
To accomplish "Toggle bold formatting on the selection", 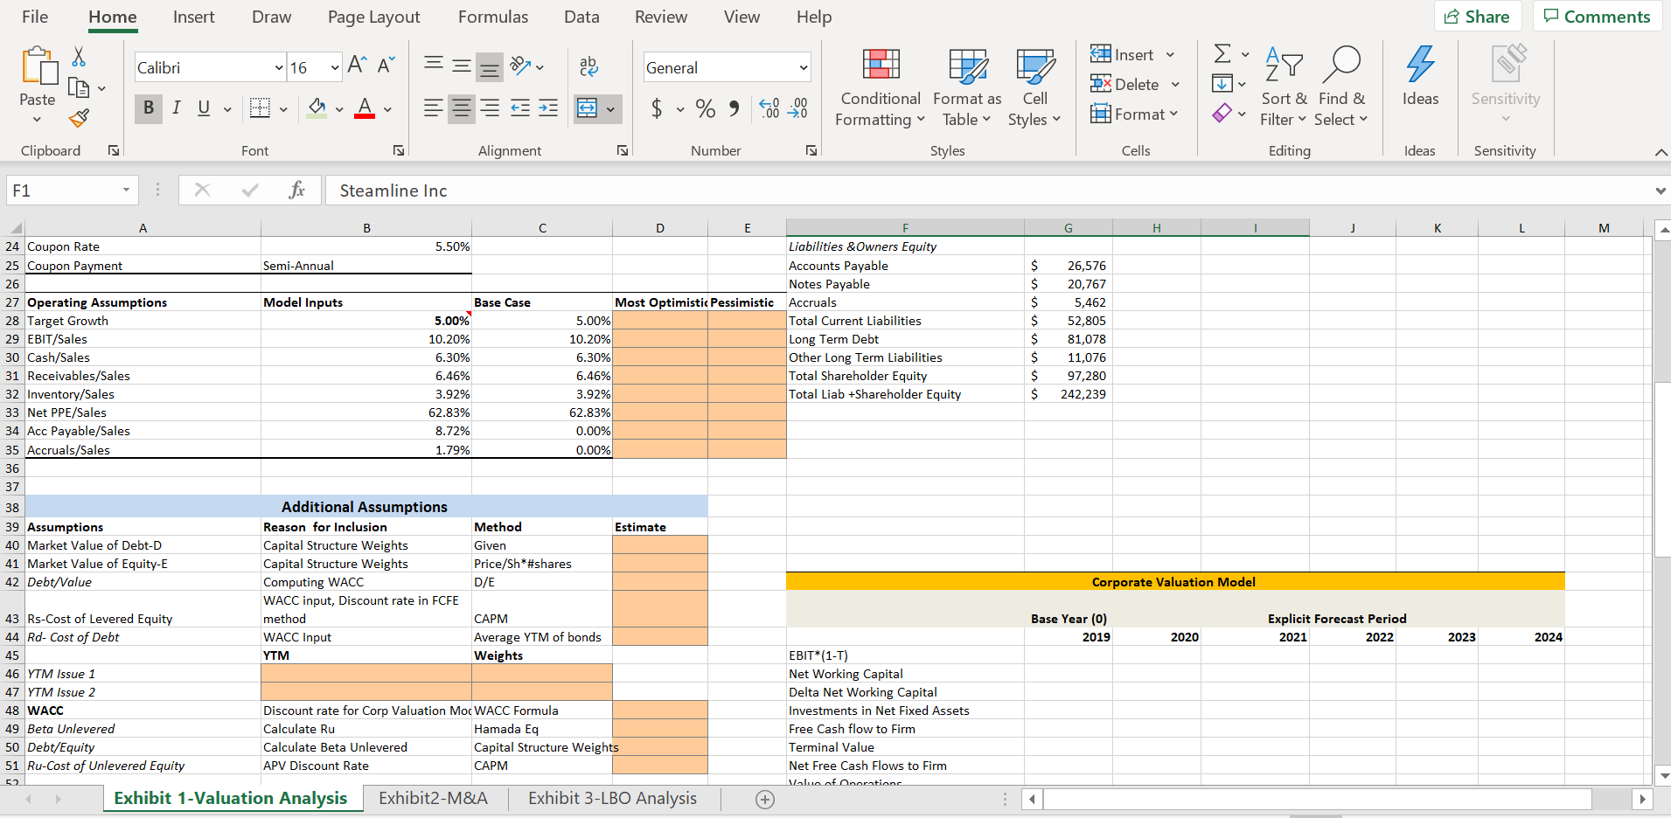I will (x=148, y=108).
